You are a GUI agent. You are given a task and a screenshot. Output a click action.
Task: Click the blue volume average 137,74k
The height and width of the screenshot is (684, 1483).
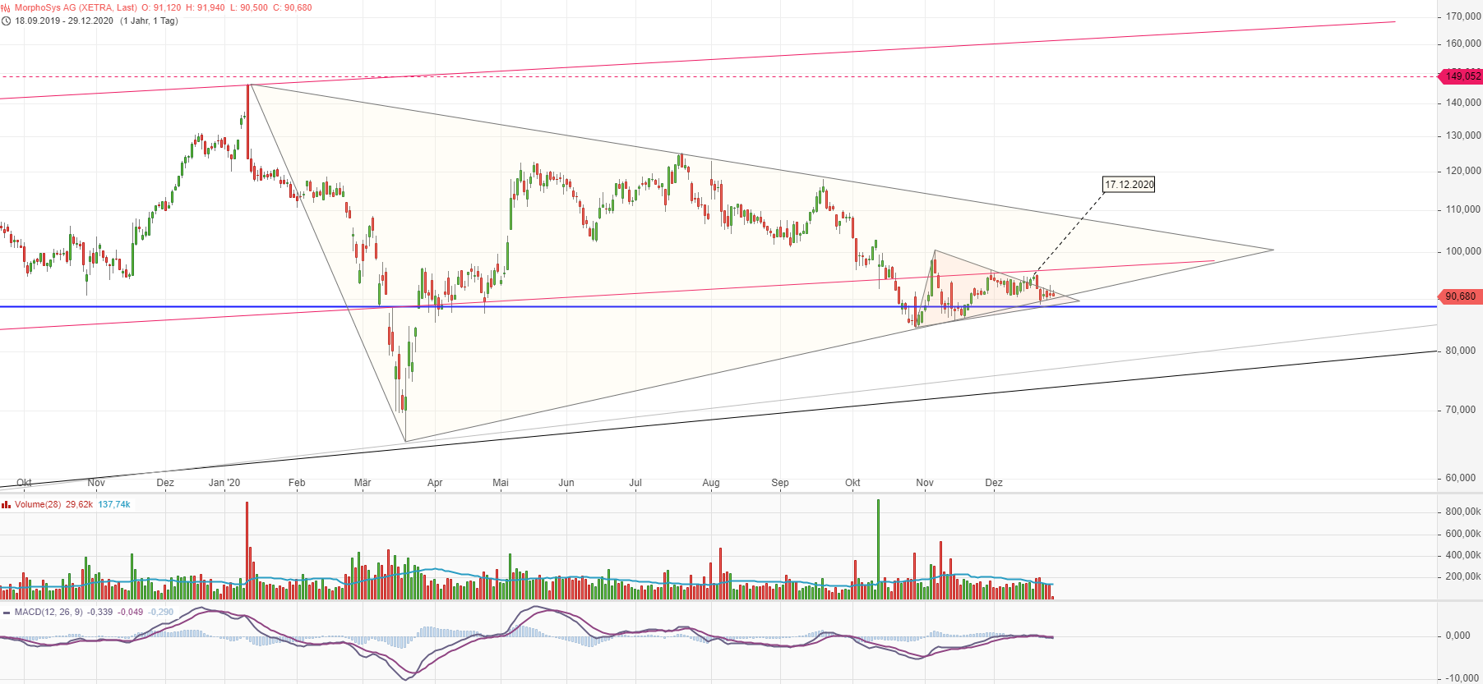(x=114, y=504)
